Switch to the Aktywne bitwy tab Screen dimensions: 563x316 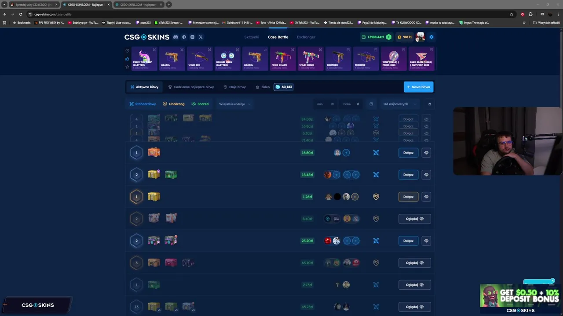click(144, 87)
